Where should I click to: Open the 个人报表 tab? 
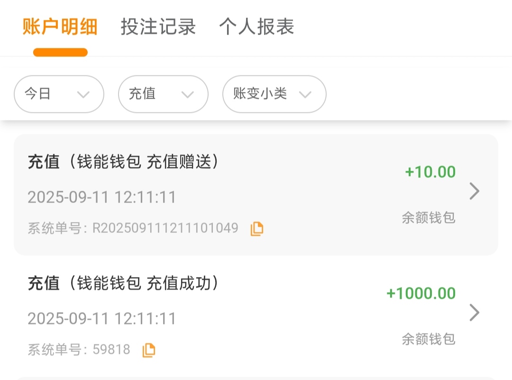click(x=256, y=27)
